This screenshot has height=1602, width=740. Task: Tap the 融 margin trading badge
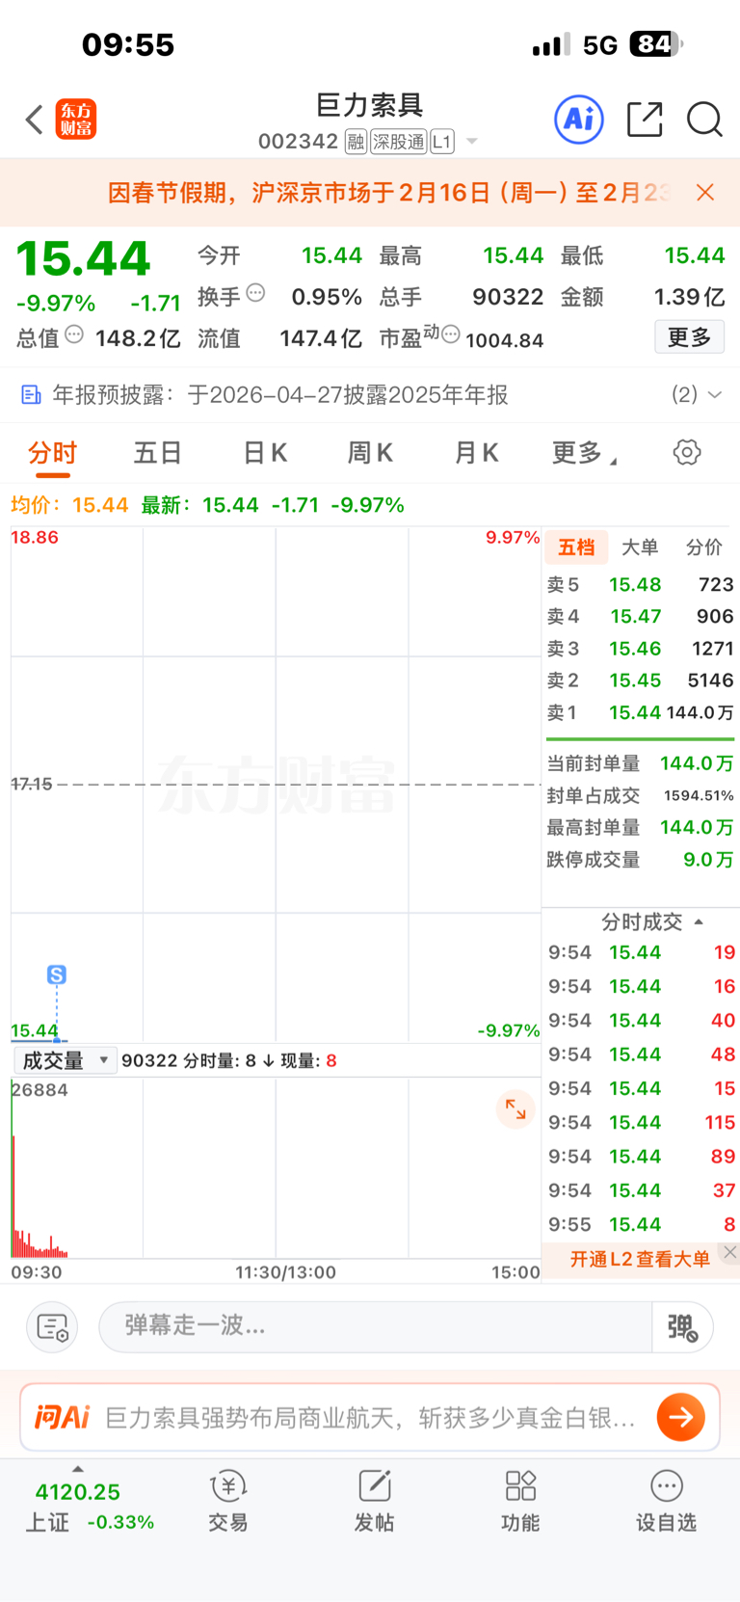356,142
